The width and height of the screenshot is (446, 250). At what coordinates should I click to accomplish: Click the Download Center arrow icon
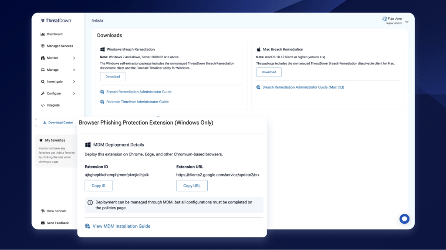click(45, 123)
